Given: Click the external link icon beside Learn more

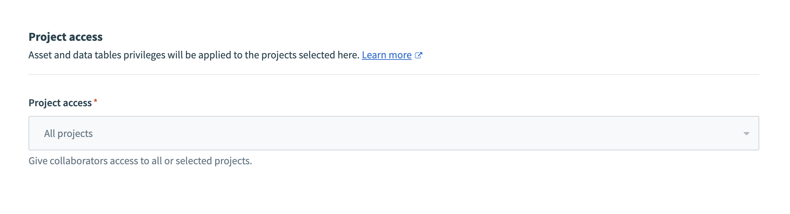Looking at the screenshot, I should [419, 55].
